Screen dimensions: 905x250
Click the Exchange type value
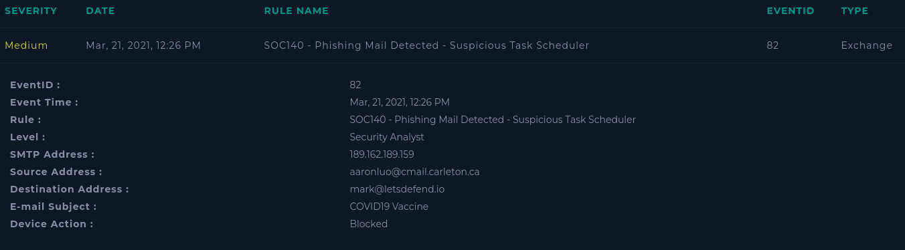pos(867,45)
